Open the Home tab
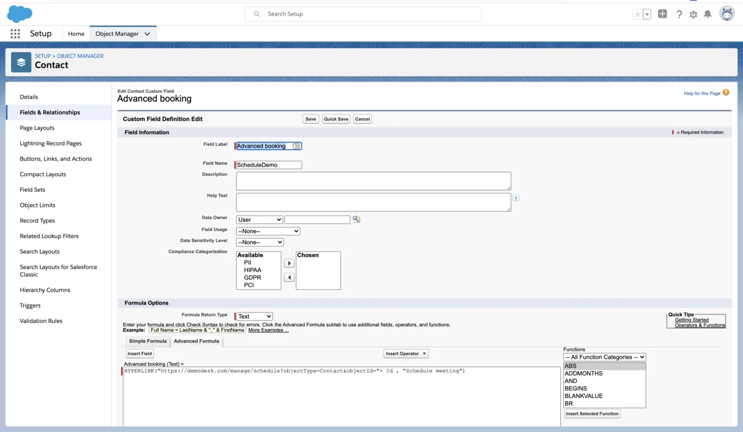The width and height of the screenshot is (743, 432). pyautogui.click(x=76, y=34)
